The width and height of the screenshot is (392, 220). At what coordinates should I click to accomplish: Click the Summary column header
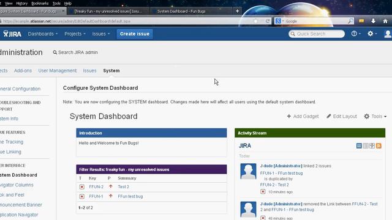127,178
